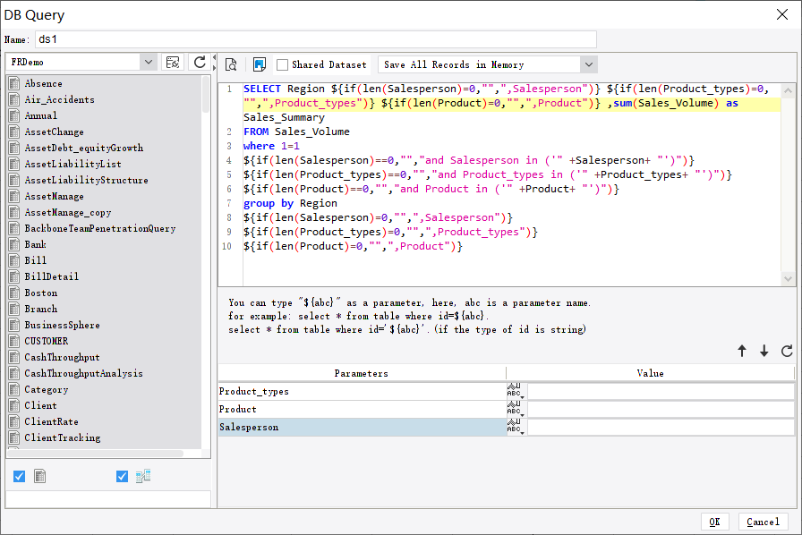Toggle the checkbox beside the view icon
802x535 pixels.
122,476
